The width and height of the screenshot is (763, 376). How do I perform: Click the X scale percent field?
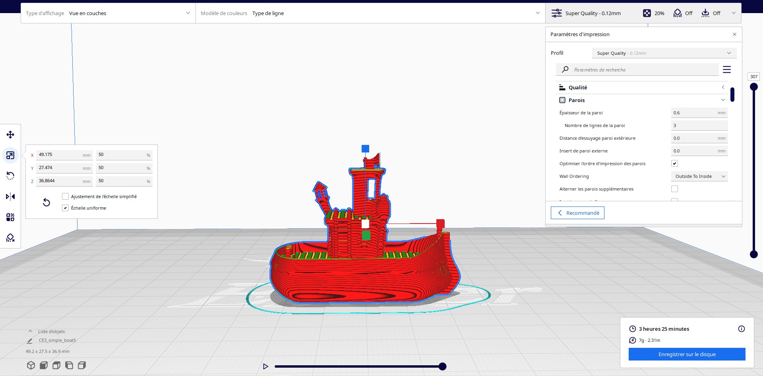coord(124,155)
